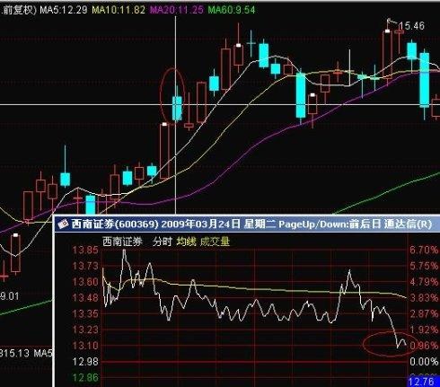Select the MA10:11.82 indicator label
Screen dimensions: 440x387
[119, 10]
